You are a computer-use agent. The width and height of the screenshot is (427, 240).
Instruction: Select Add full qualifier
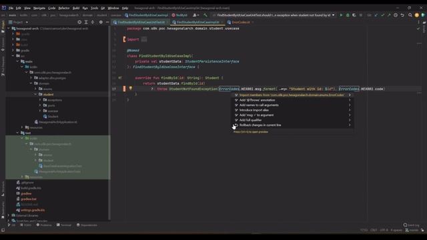pos(292,120)
